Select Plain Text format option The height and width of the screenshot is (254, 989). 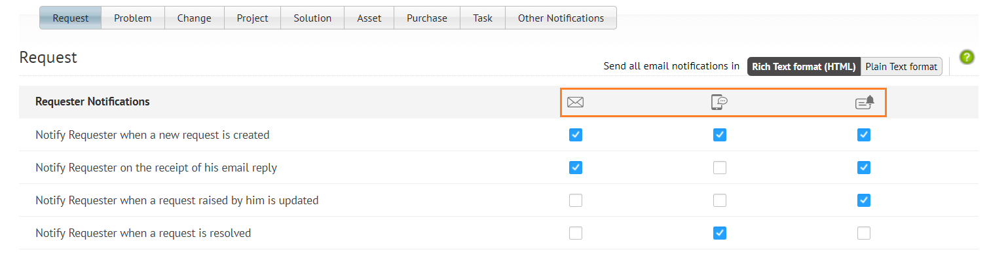[901, 66]
